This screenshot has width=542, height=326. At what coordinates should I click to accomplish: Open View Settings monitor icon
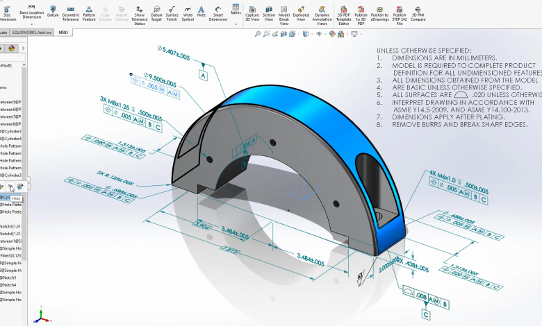pos(354,34)
